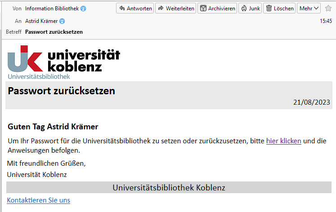Click the subject text 'Passwort zurücksetzen' in header
The width and height of the screenshot is (336, 212).
(54, 32)
